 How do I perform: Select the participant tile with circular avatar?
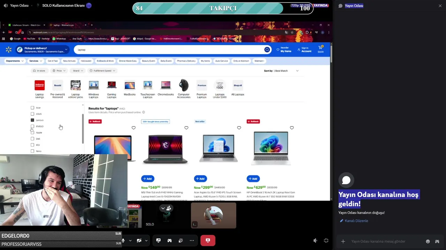point(214,216)
